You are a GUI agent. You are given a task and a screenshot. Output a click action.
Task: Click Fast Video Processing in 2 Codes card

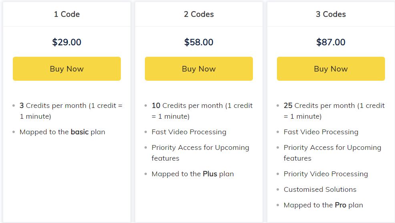point(189,132)
